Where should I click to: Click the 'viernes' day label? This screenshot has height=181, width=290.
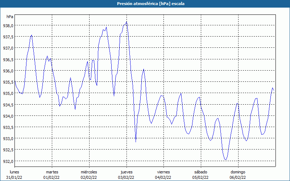pos(163,172)
